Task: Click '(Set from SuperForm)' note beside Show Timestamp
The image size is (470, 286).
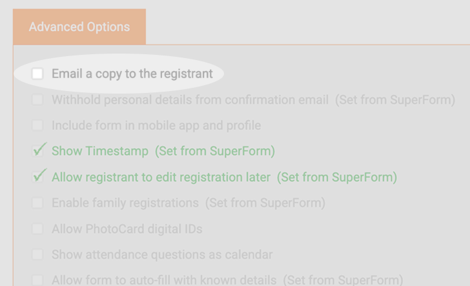Action: pos(215,151)
